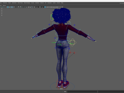The height and width of the screenshot is (93, 124).
Task: Select the blue plus control above left shoulder
Action: click(49, 25)
